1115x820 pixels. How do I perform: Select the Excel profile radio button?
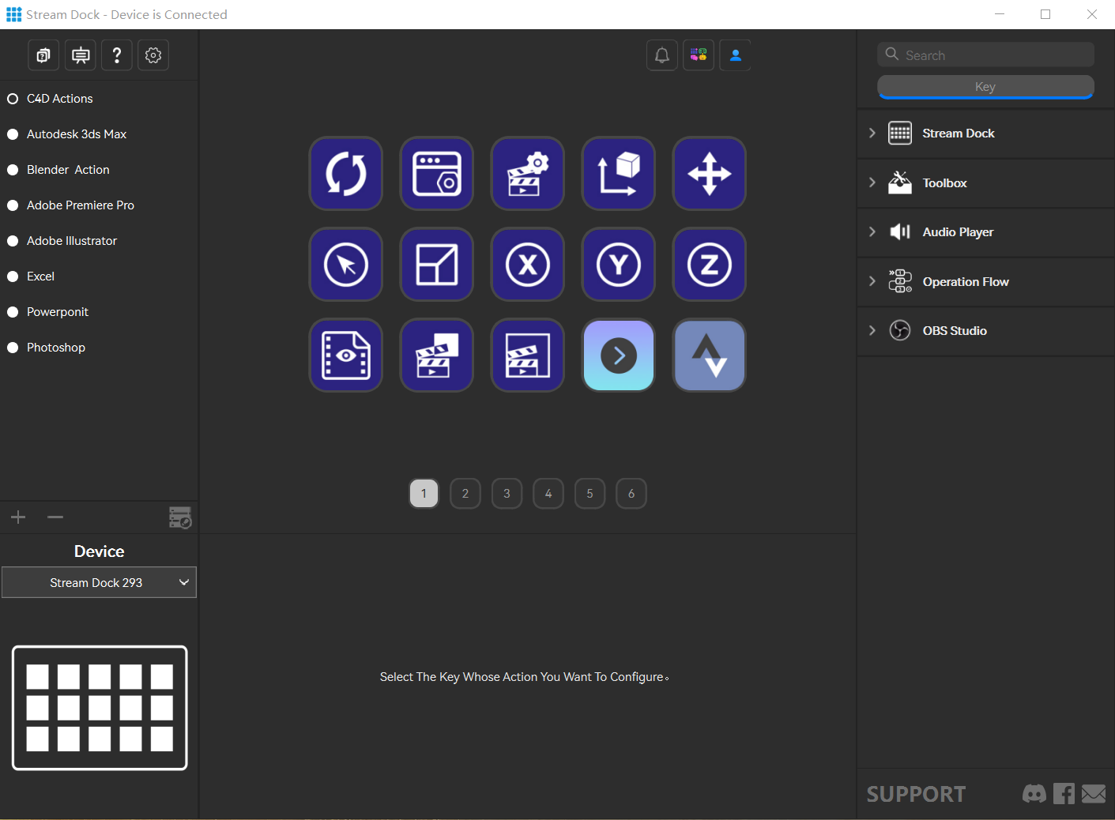(13, 276)
